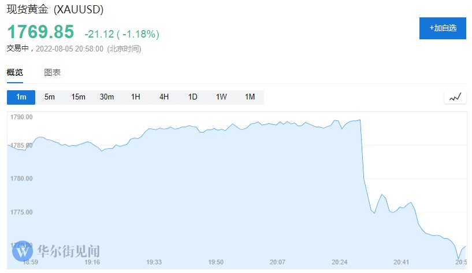Choose the 1W weekly timeframe
This screenshot has height=273, width=472.
click(x=221, y=97)
